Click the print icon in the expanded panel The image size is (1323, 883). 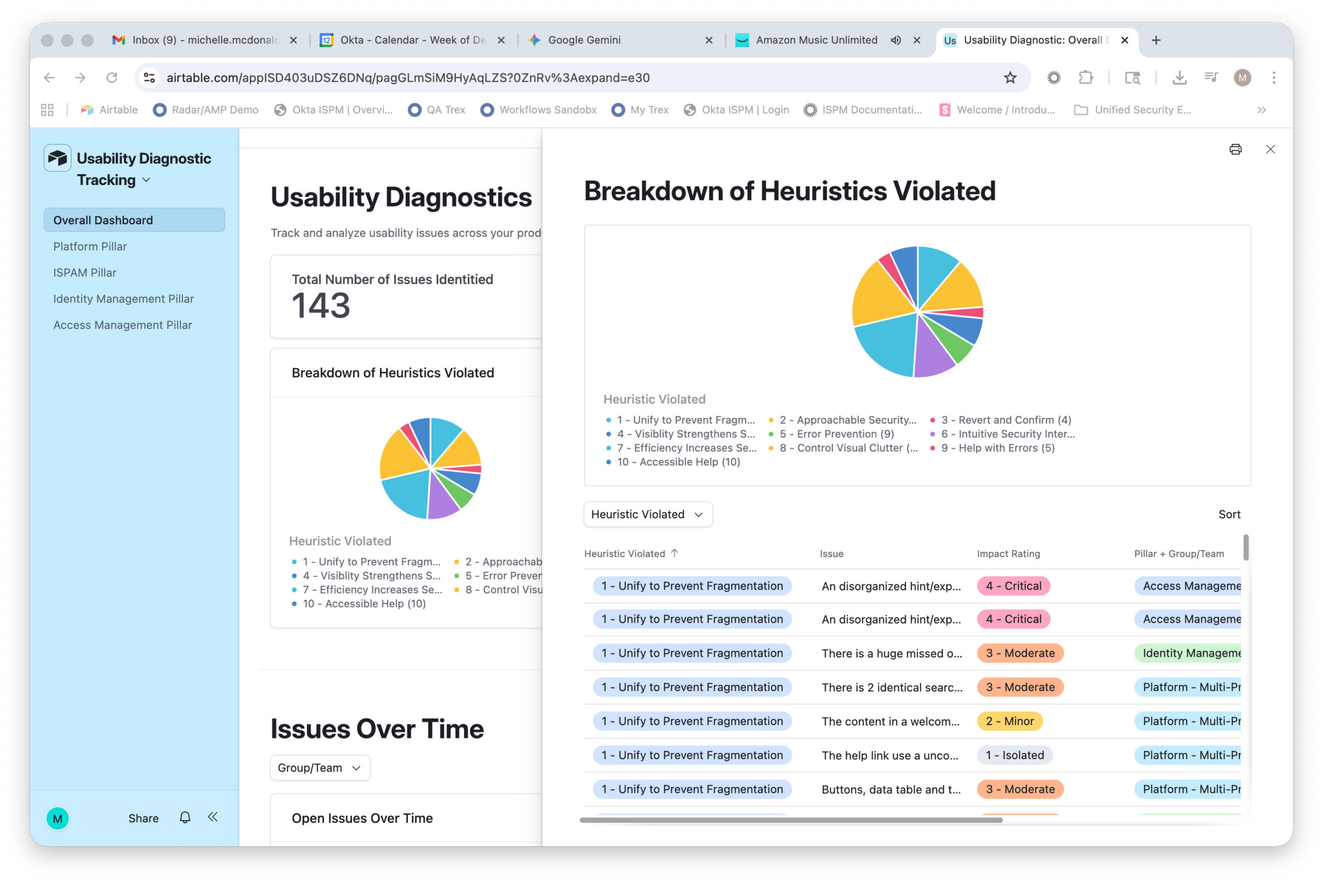(x=1235, y=149)
